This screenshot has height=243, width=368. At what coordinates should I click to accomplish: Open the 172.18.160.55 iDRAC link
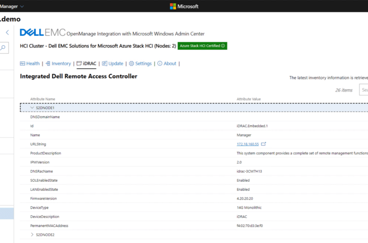click(248, 144)
